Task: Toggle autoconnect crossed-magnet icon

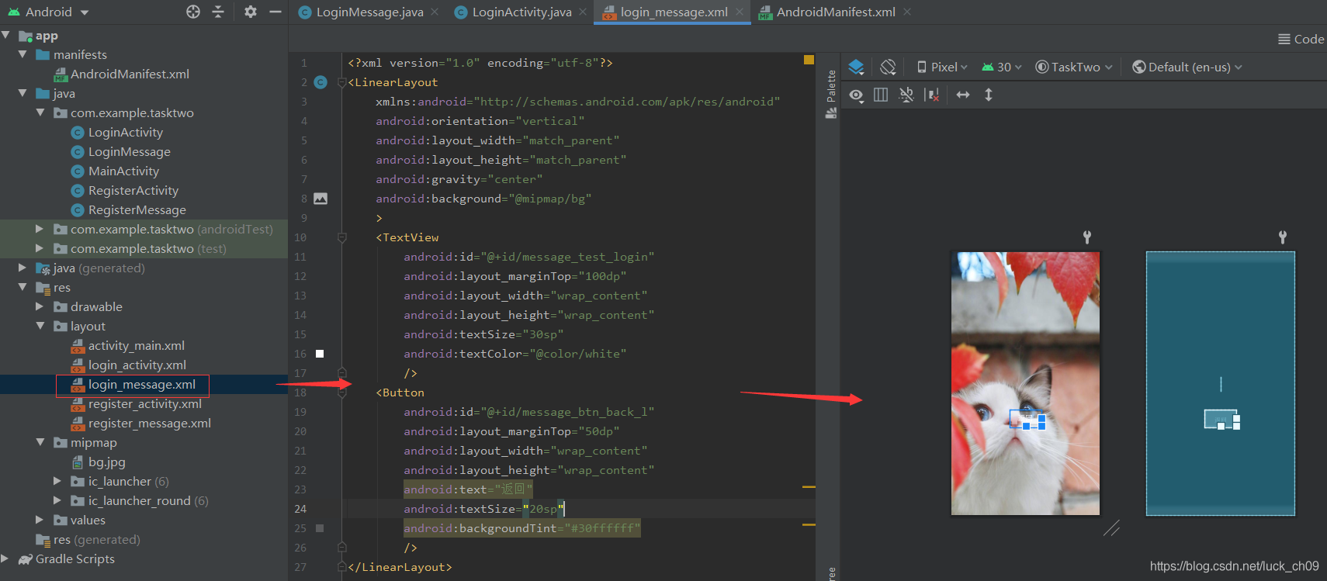Action: pos(906,95)
